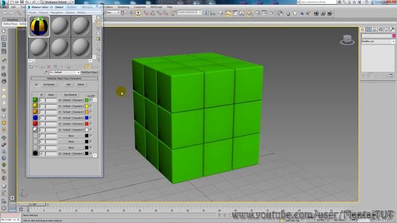
Task: Click the Angle Snap toggle icon in toolbar
Action: pos(153,14)
